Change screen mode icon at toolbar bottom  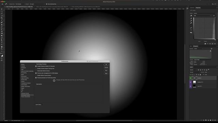(2, 60)
